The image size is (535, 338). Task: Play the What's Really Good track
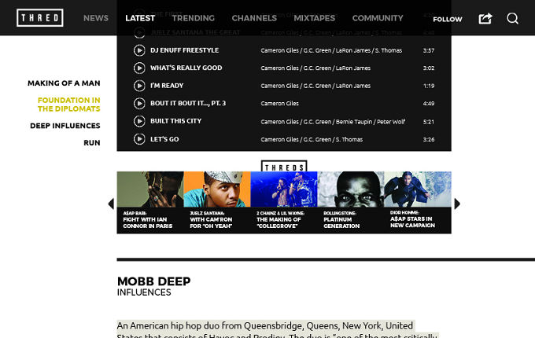tap(139, 68)
